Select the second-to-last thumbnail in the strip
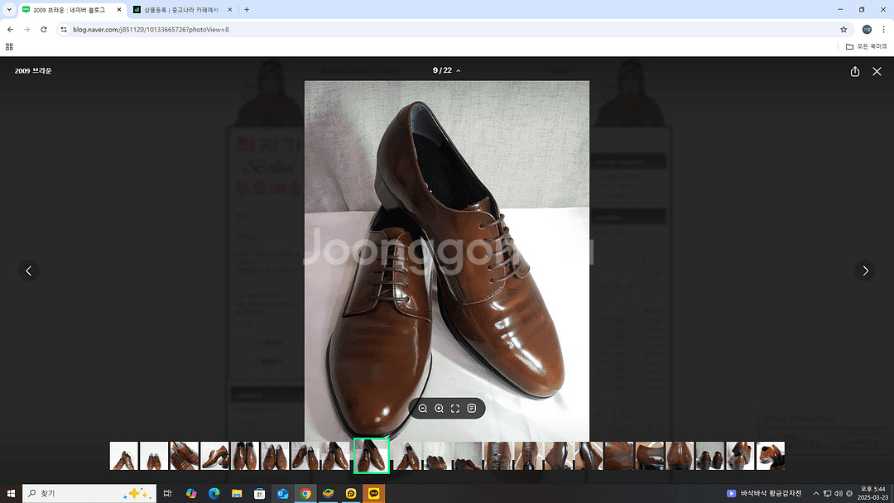Viewport: 894px width, 503px height. click(740, 456)
